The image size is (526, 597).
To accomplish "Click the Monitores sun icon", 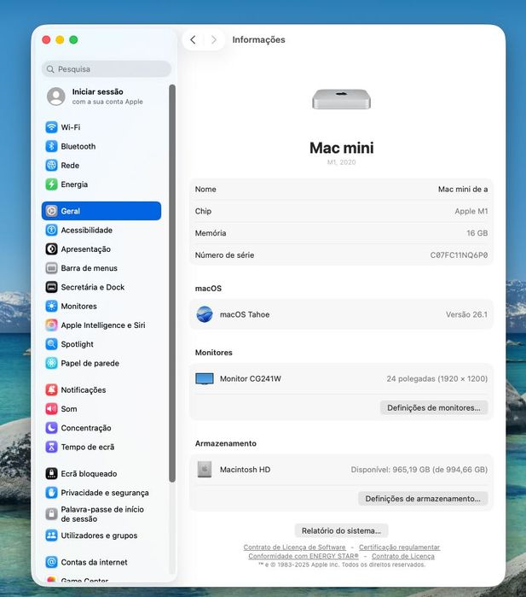I will (51, 306).
